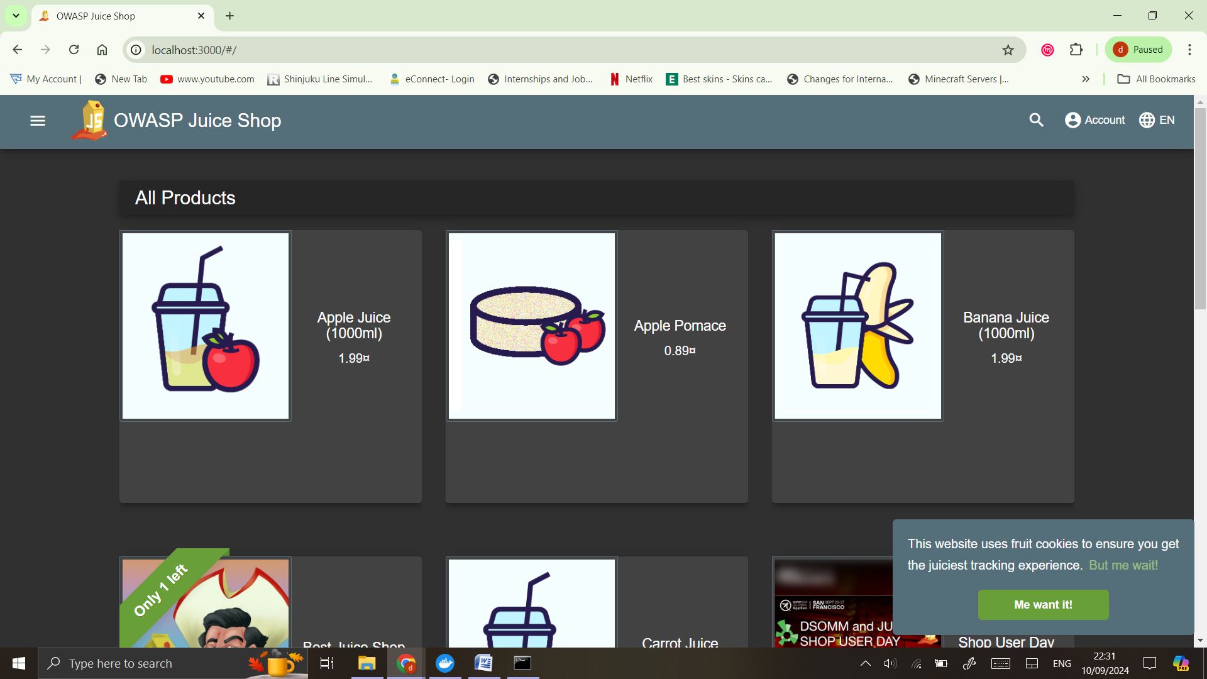Screen dimensions: 1207x679
Task: Open the hamburger side menu
Action: (x=38, y=121)
